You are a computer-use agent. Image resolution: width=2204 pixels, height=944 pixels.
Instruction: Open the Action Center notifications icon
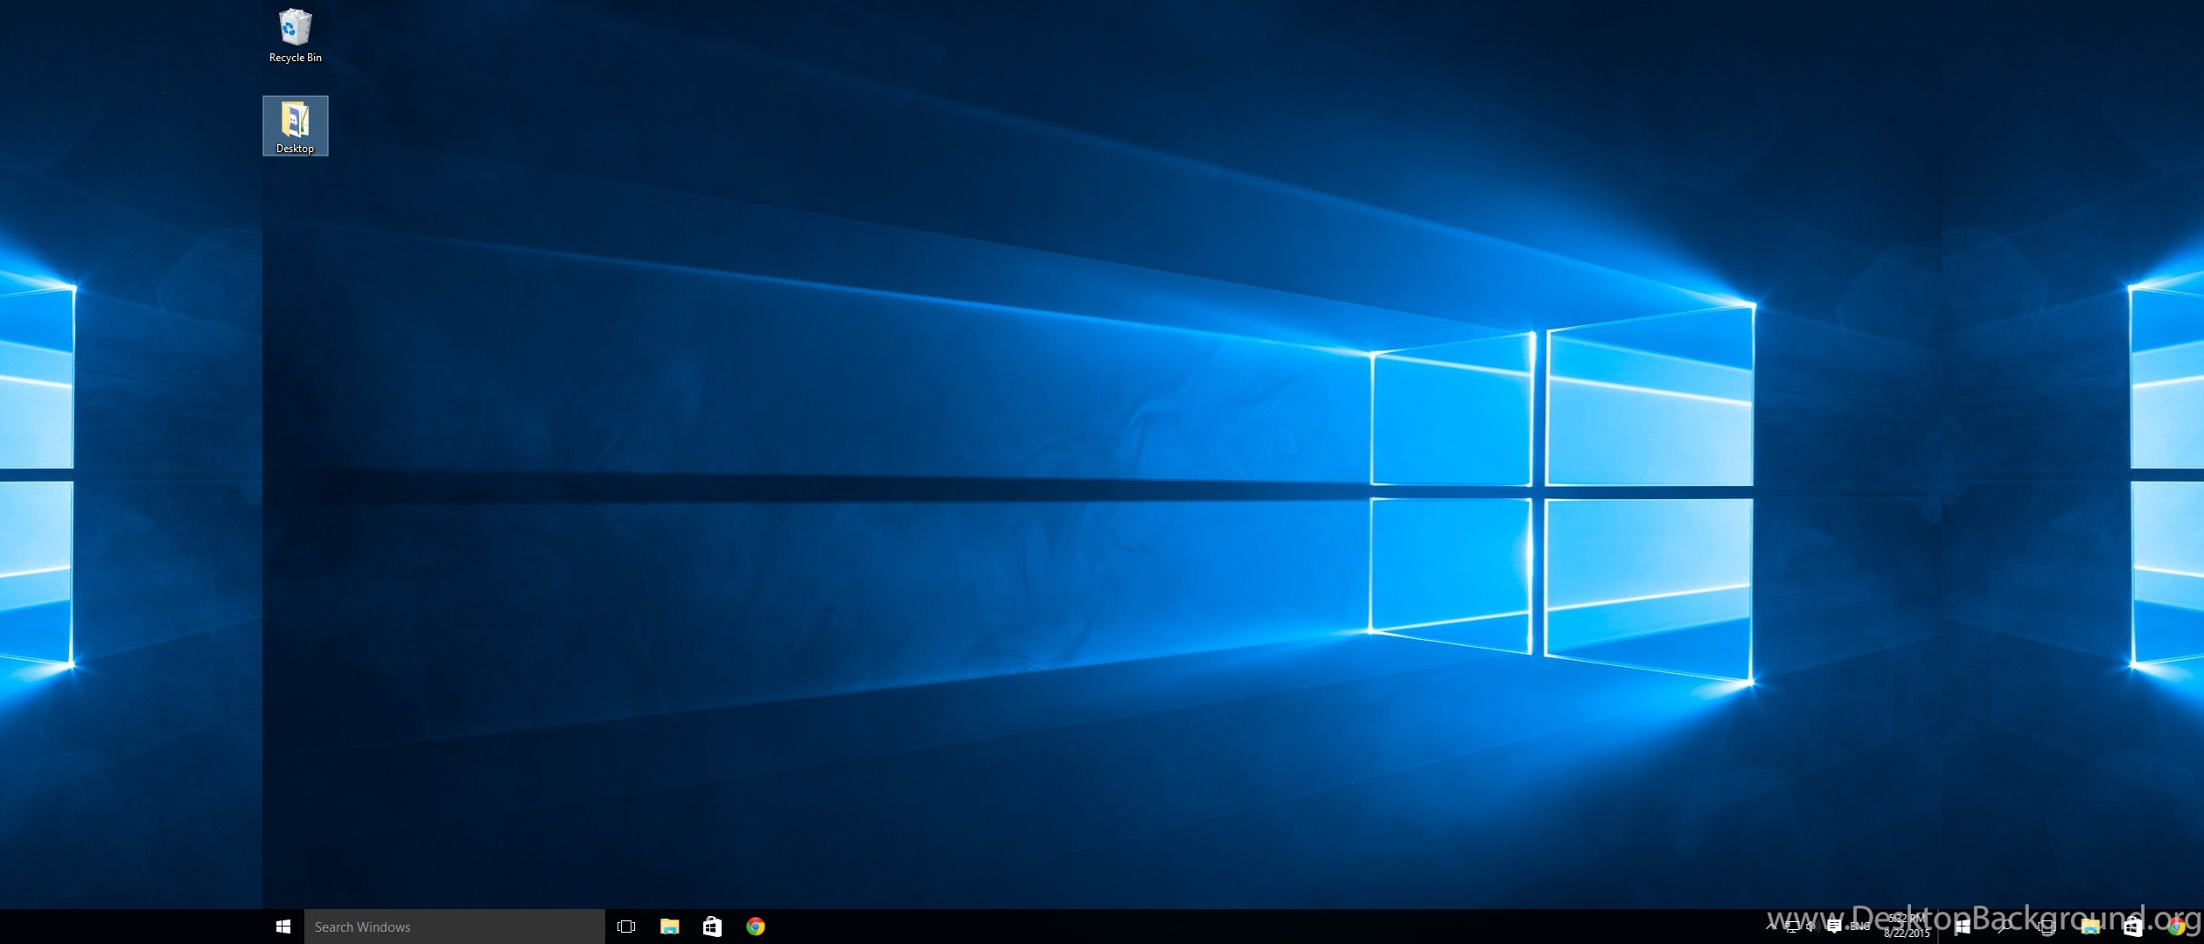pos(1834,927)
